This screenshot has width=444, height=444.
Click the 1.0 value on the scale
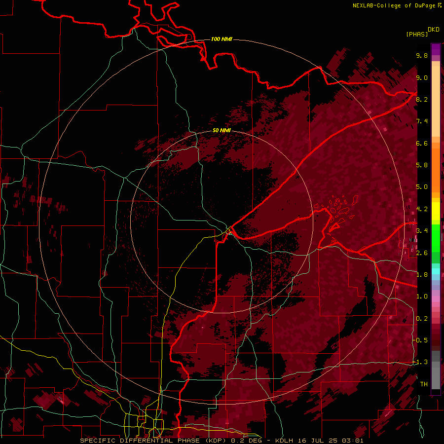422,296
